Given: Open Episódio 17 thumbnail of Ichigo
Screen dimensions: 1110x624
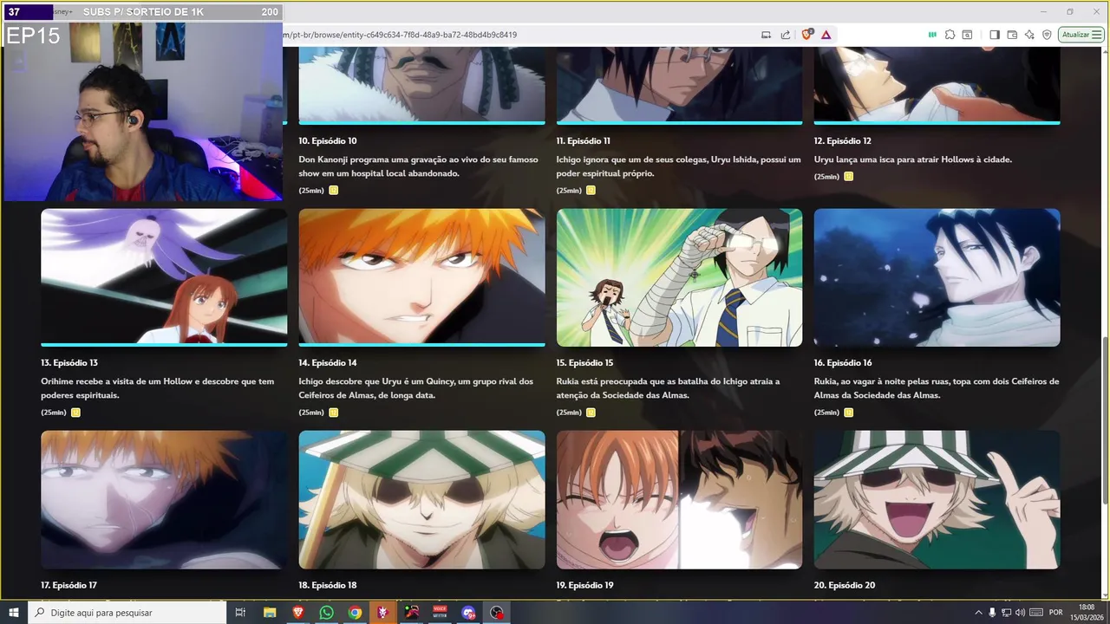Looking at the screenshot, I should [164, 500].
